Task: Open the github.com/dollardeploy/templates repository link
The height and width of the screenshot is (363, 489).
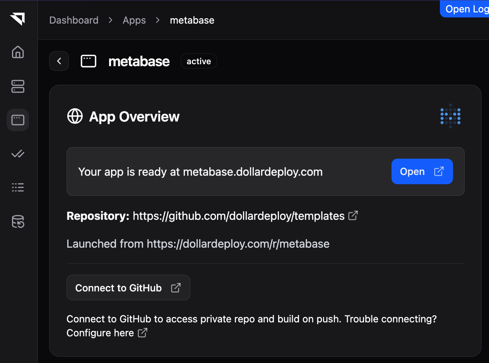Action: [x=239, y=216]
